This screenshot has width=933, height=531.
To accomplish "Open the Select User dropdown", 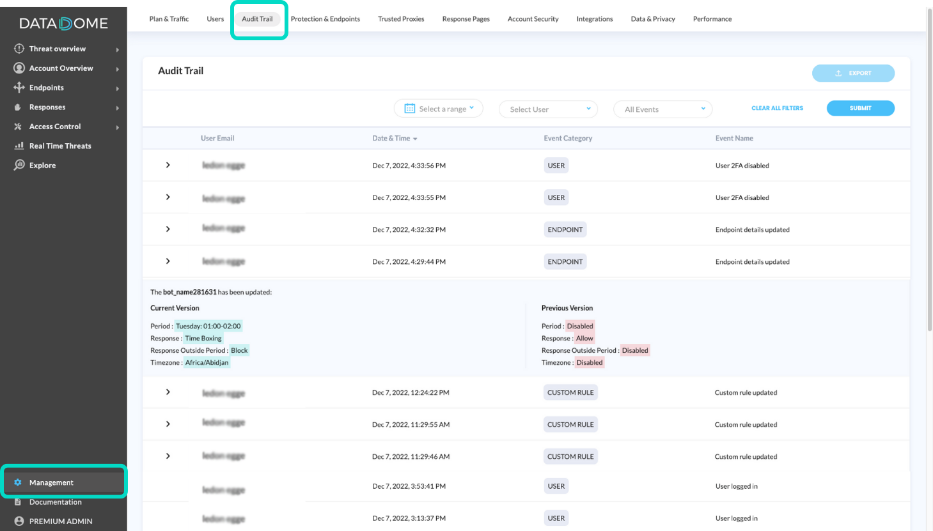I will coord(547,109).
